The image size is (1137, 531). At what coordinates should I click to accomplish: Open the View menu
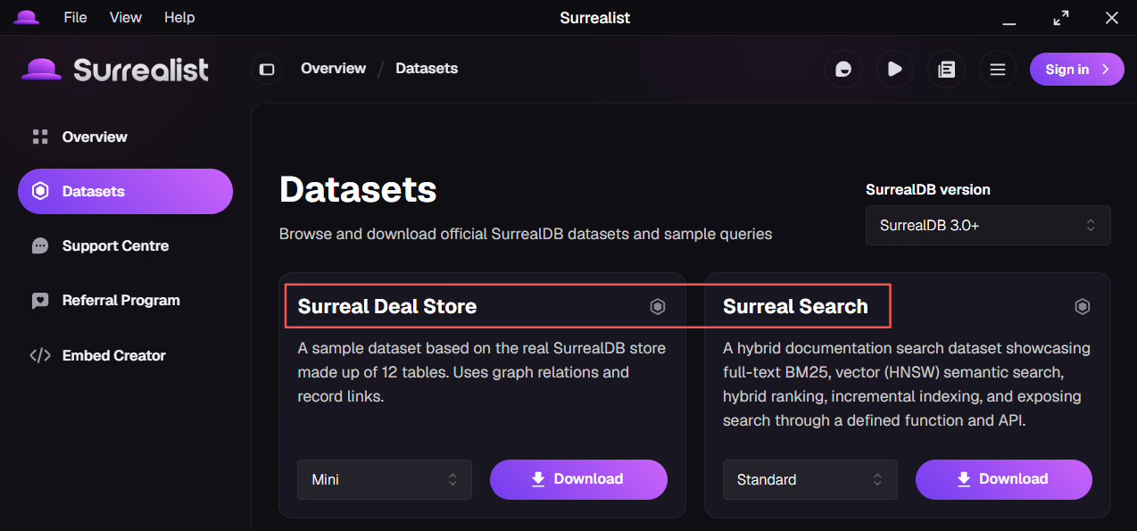126,18
